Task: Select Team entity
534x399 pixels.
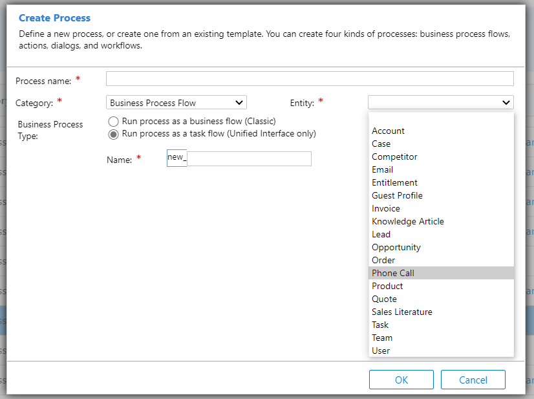Action: 381,338
